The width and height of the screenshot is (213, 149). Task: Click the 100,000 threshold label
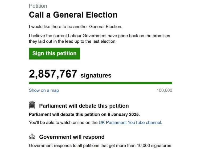coord(164,90)
